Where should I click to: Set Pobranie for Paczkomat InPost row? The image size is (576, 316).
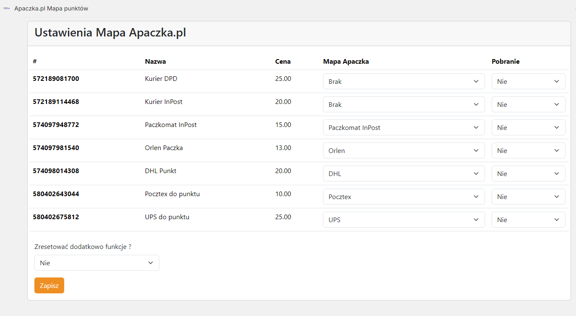click(528, 127)
